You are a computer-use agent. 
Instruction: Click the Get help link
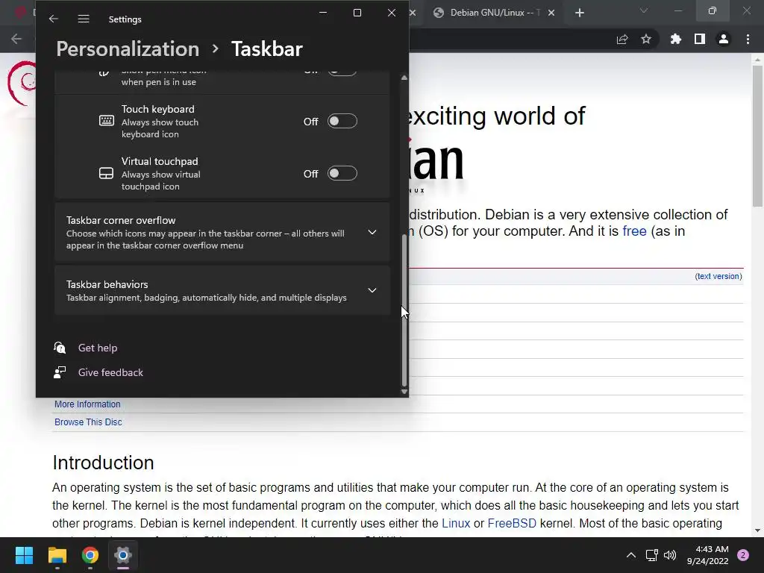98,348
